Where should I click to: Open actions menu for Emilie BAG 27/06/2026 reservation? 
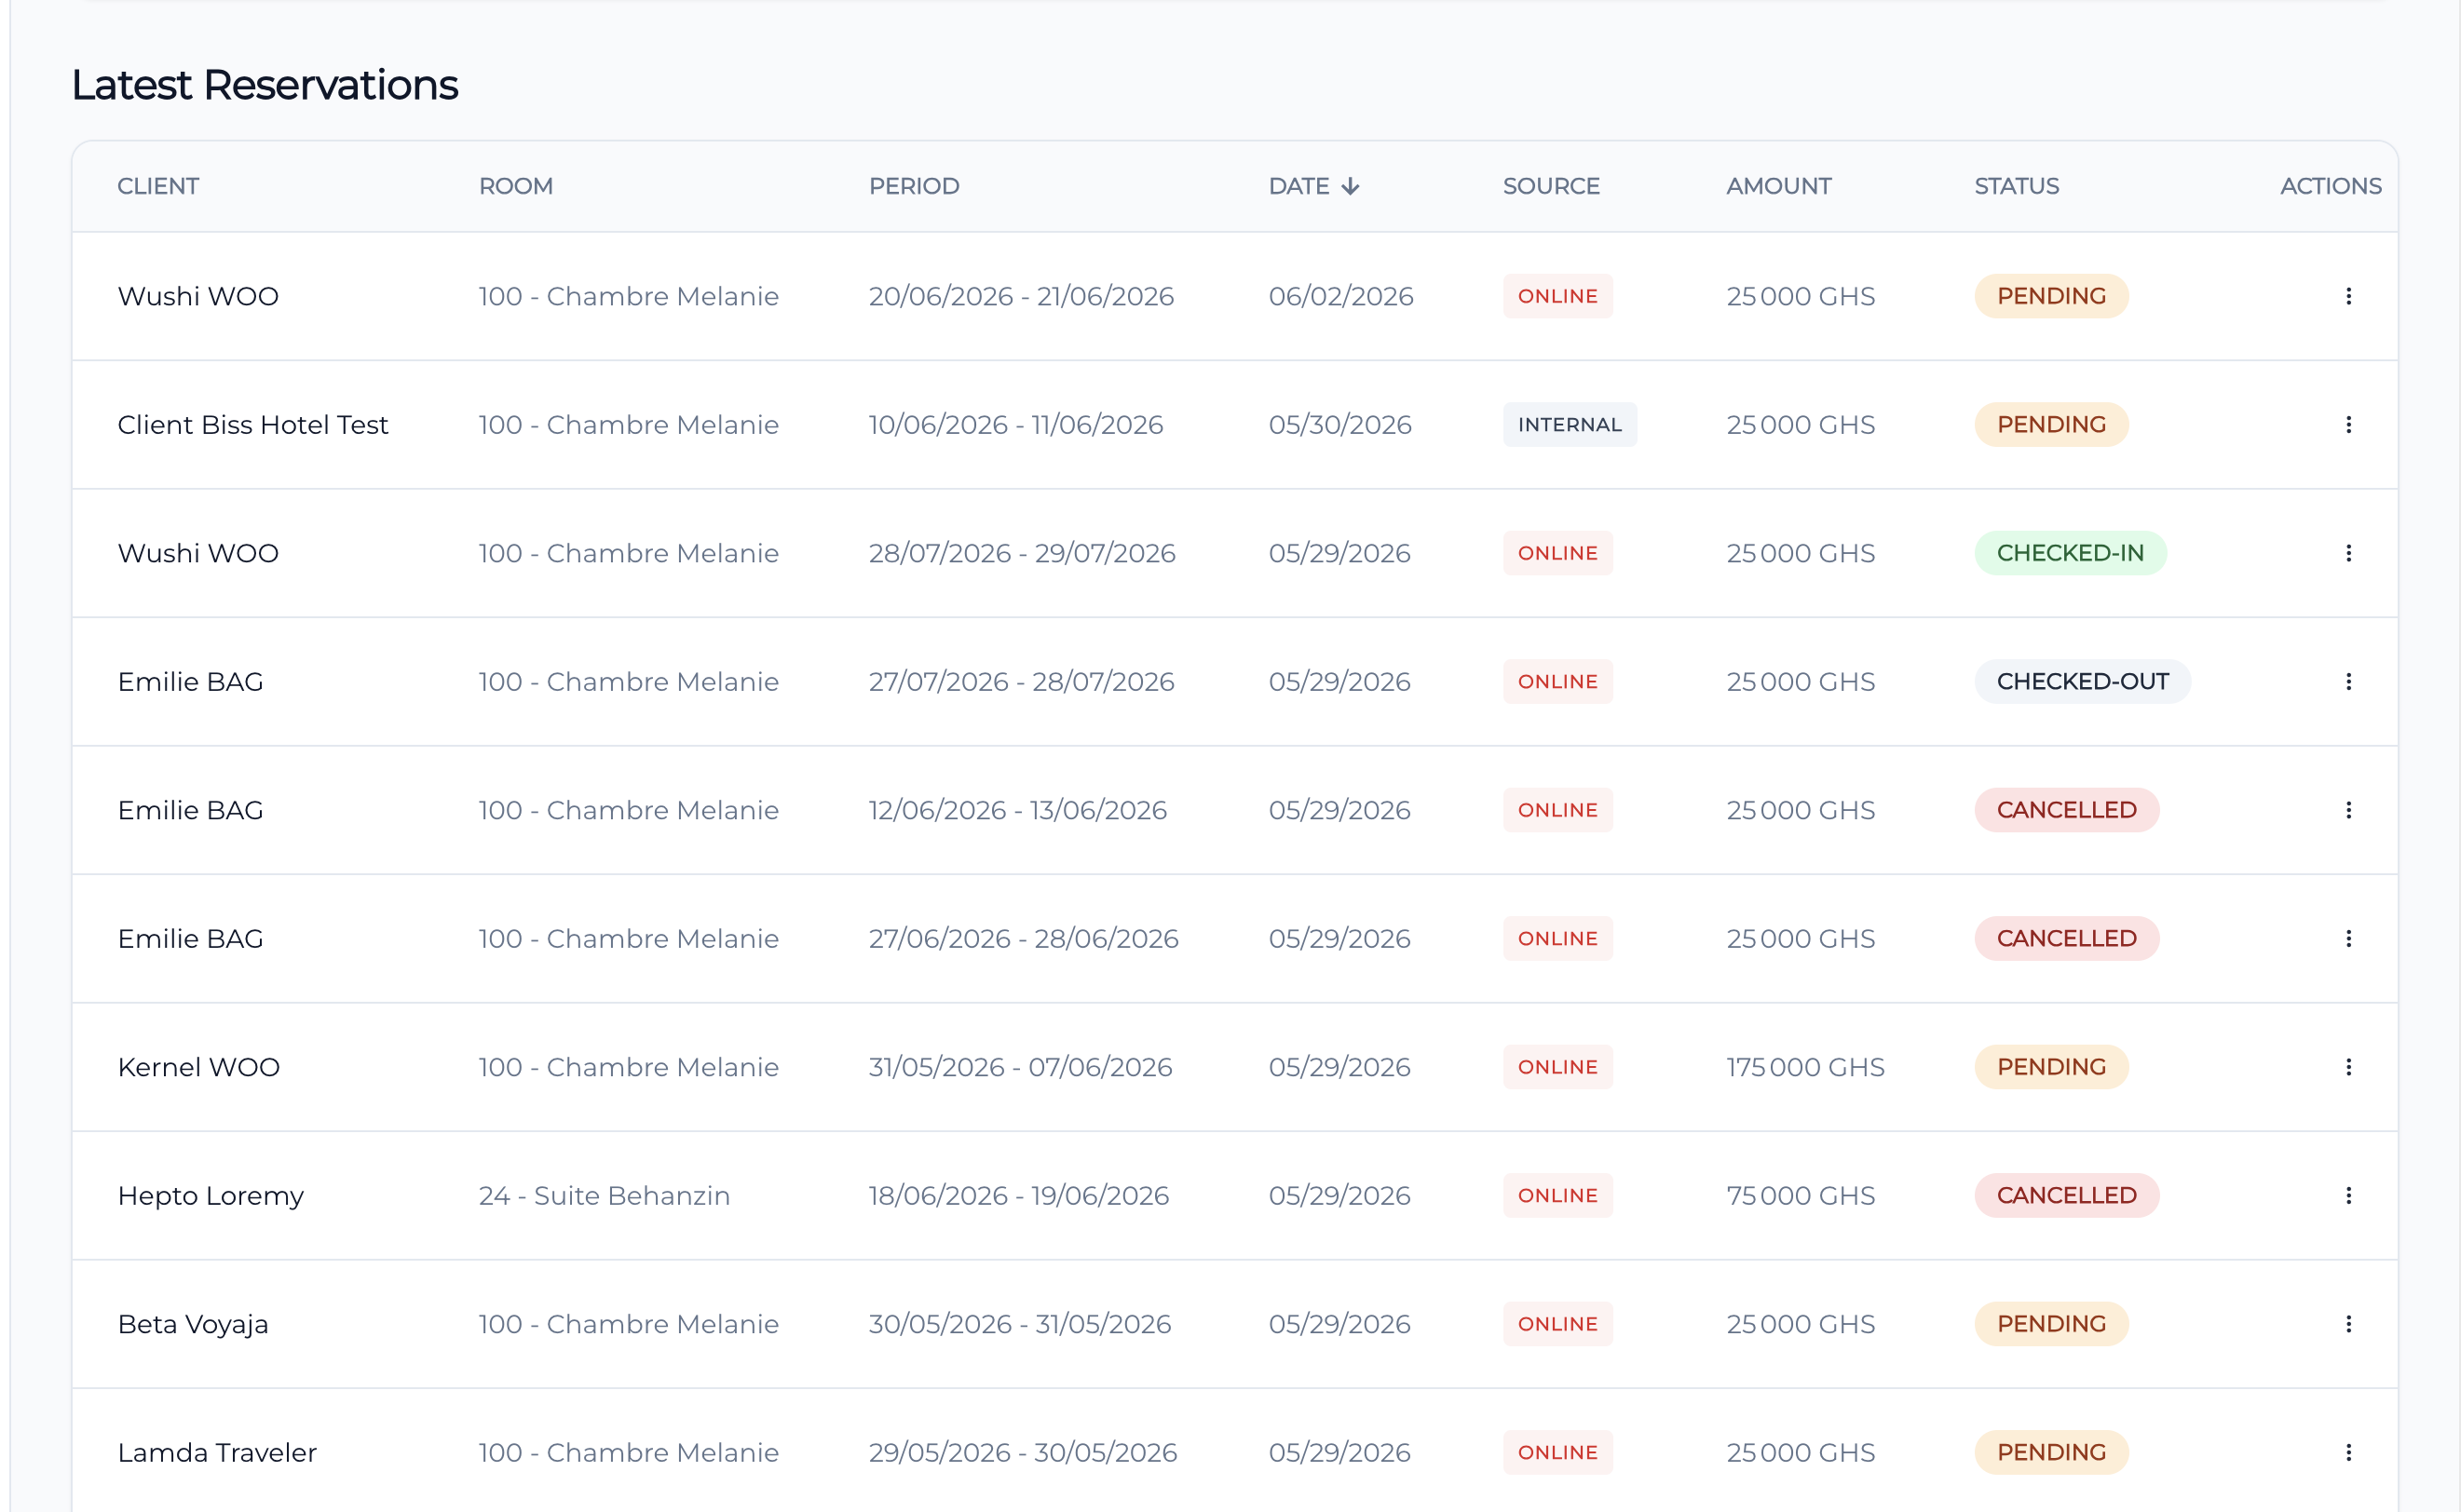point(2348,939)
